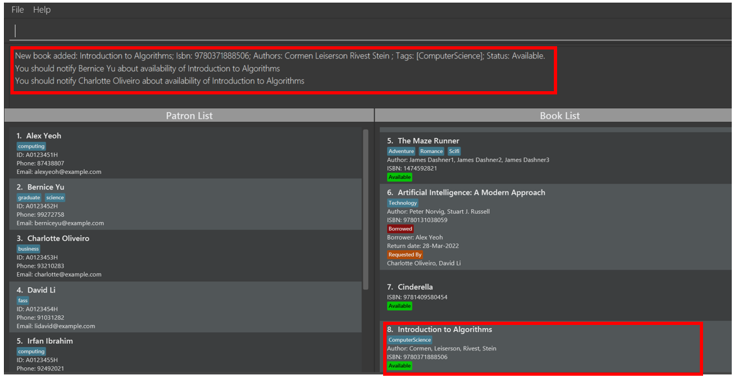Select patron Irfan Ibrahim
735x379 pixels.
click(186, 352)
